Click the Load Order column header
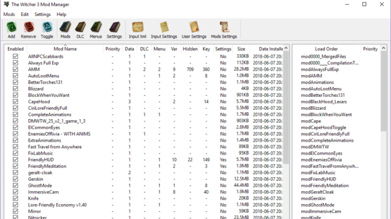This screenshot has height=219, width=391. click(326, 49)
